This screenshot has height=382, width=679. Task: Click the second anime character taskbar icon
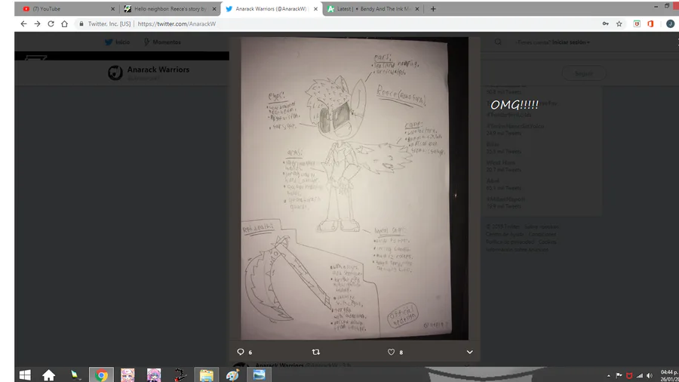coord(154,375)
